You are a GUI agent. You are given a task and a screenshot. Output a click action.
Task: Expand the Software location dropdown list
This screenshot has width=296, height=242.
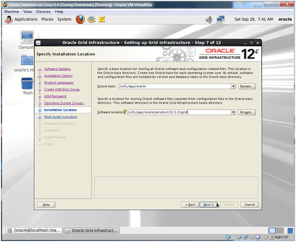coord(233,112)
